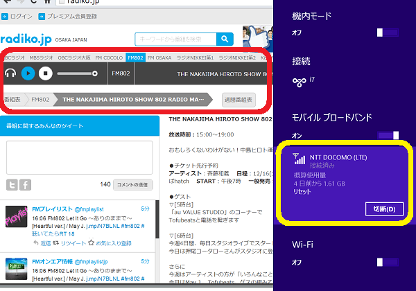Click the radiko headphones icon
The width and height of the screenshot is (416, 291).
pos(10,73)
